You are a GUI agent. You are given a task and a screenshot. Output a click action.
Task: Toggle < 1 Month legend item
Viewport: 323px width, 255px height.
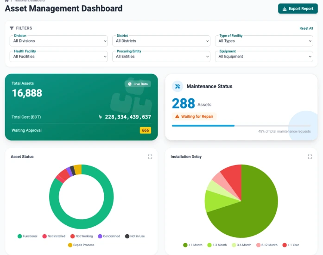193,245
